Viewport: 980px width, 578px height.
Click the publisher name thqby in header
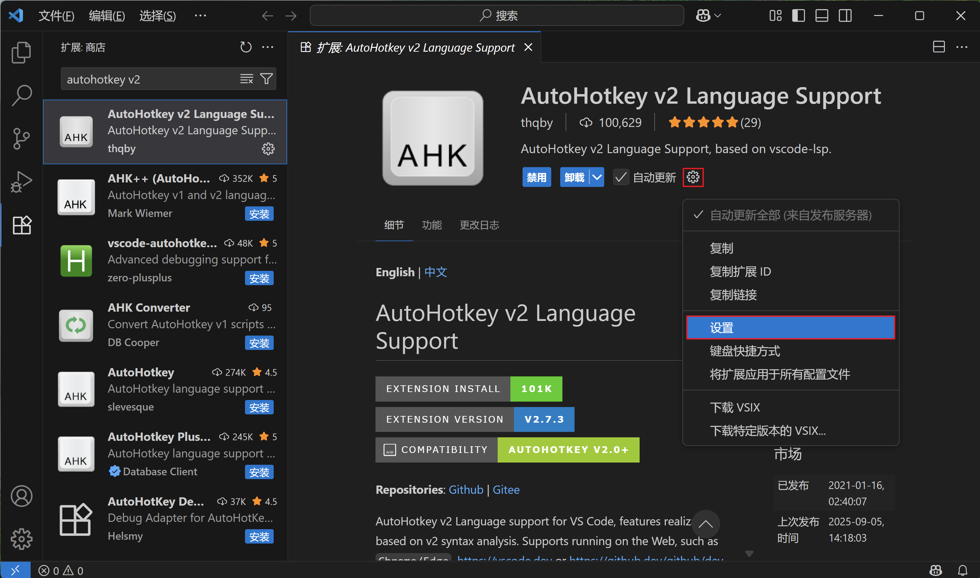tap(537, 123)
